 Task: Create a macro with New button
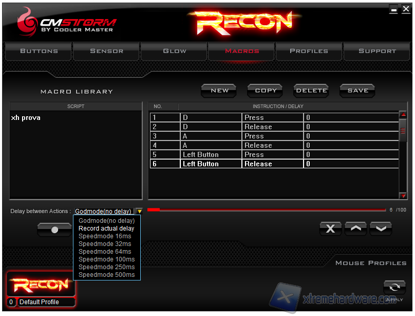click(219, 91)
